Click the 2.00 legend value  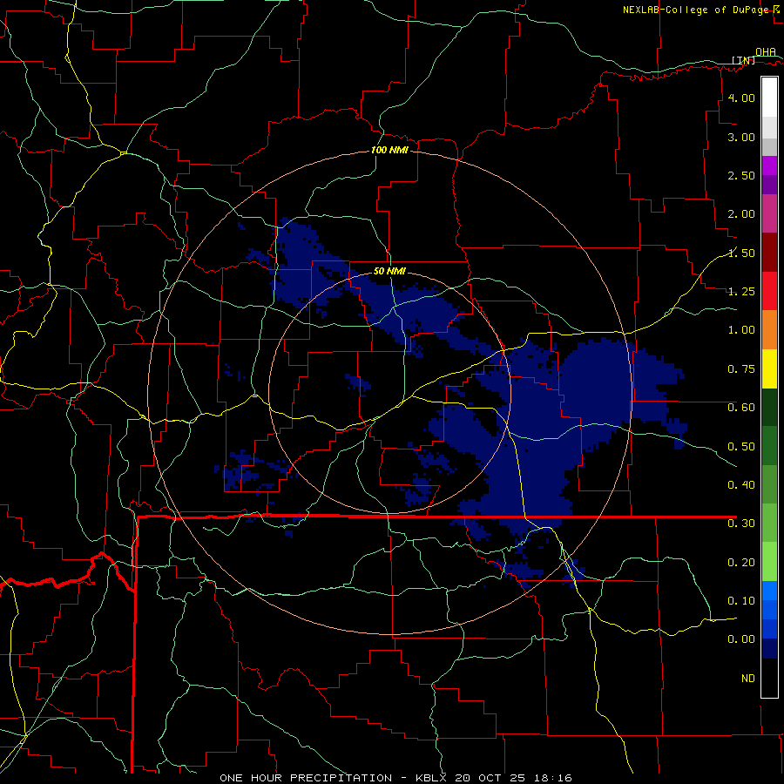(x=741, y=214)
